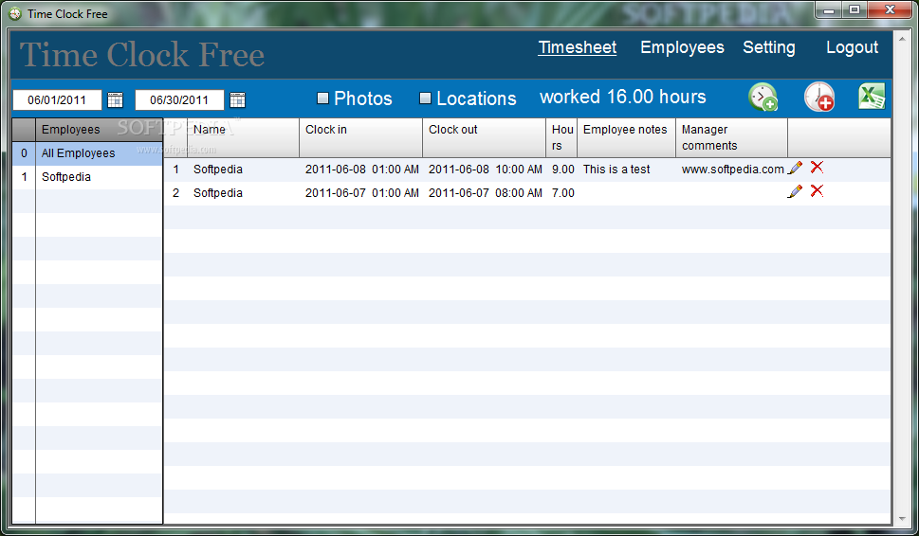Click the Manager comments column header

[x=731, y=137]
